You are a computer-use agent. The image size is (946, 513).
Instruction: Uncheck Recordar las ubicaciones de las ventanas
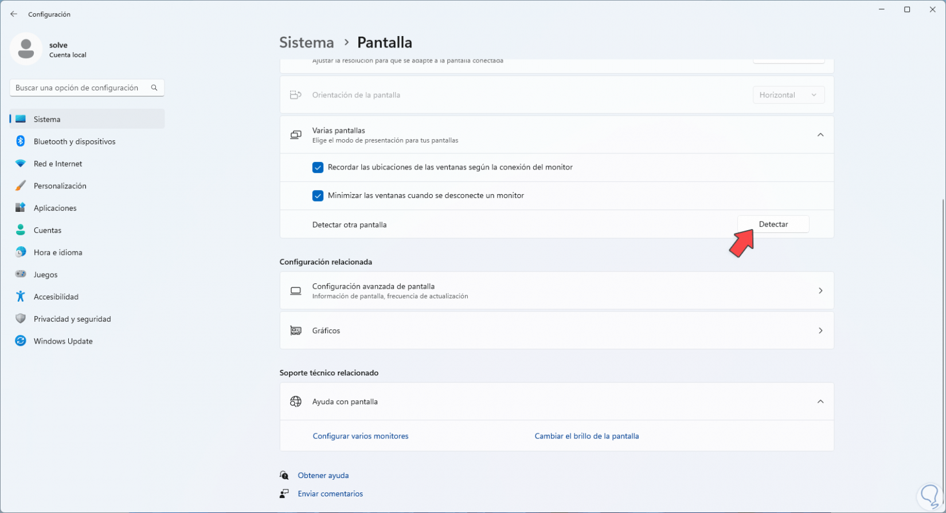tap(318, 168)
